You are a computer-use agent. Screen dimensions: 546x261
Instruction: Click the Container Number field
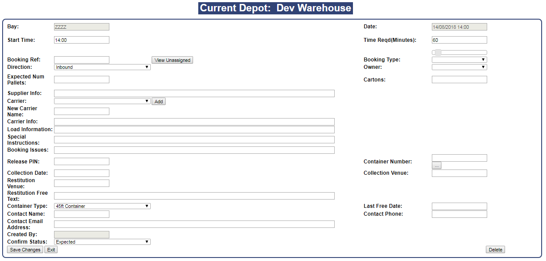(x=459, y=158)
